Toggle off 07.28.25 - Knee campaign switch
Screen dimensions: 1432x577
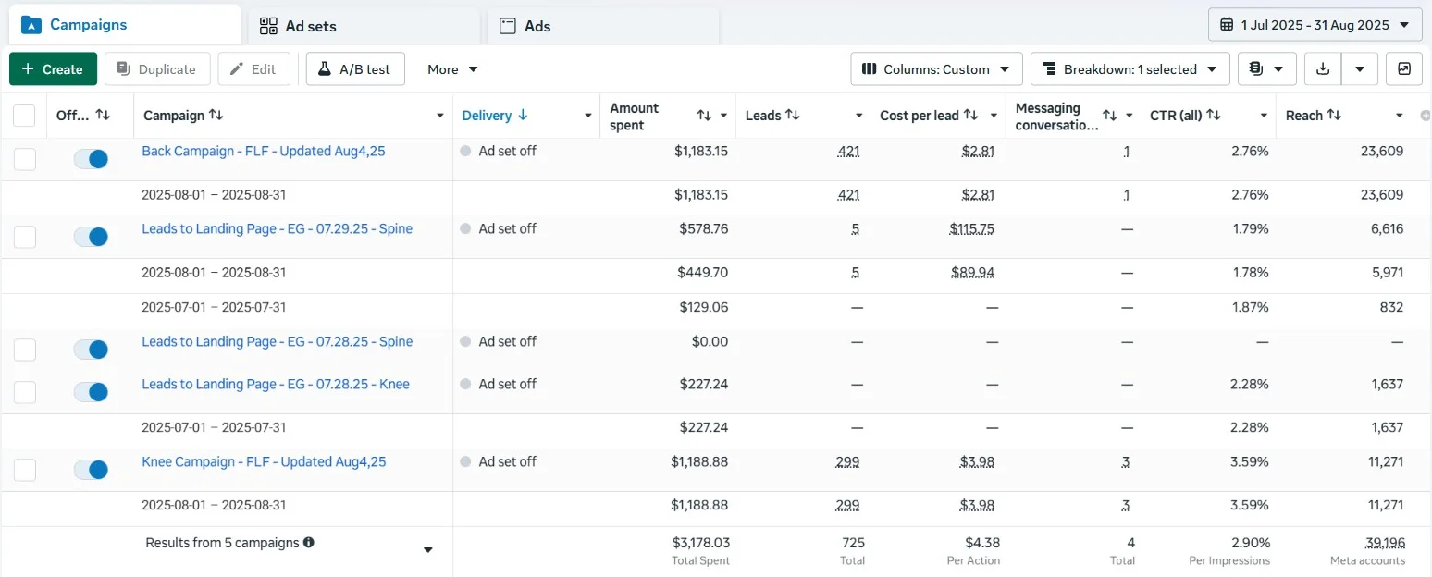tap(92, 392)
